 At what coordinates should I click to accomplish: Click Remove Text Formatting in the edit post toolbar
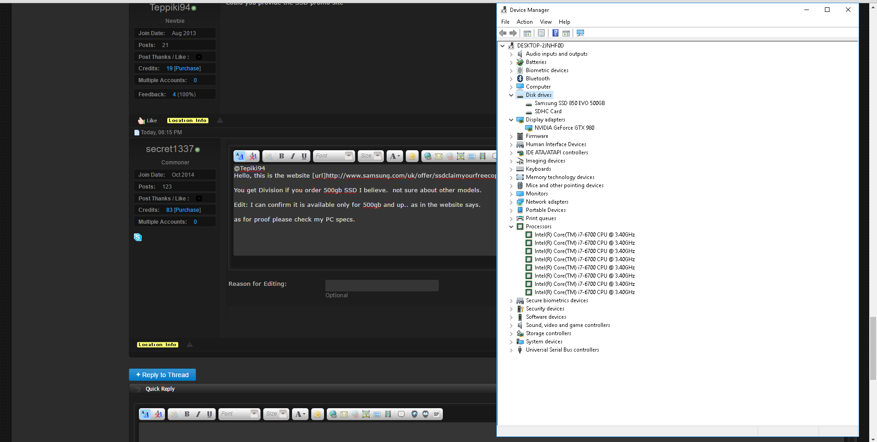(253, 156)
